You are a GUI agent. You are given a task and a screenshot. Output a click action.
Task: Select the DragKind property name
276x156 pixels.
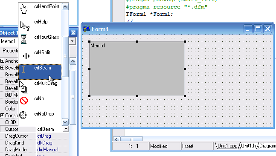coord(15,143)
